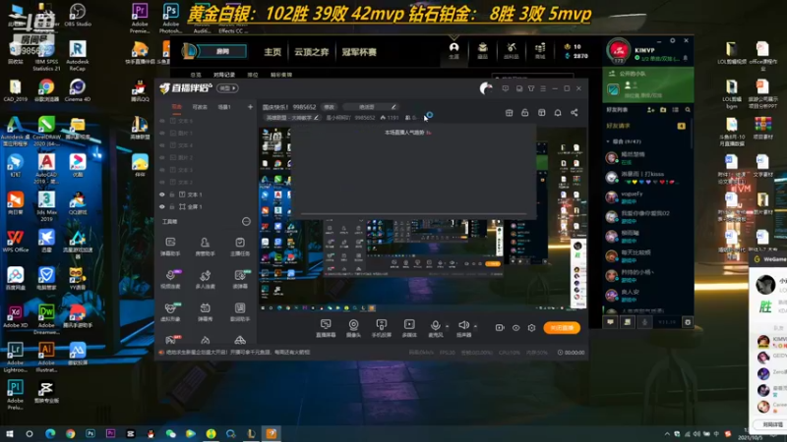This screenshot has height=442, width=787.
Task: Click the 扬声器 speaker icon
Action: [x=463, y=326]
